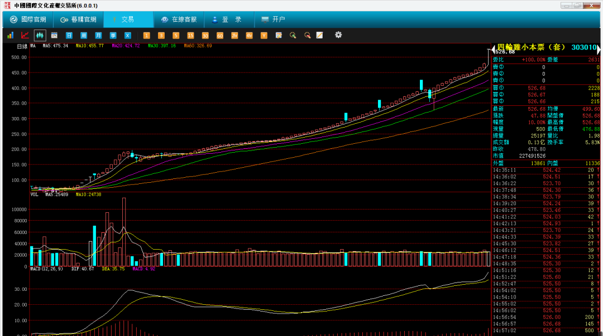Click the 14:45:30 trade tick row
603x336 pixels.
pos(546,244)
